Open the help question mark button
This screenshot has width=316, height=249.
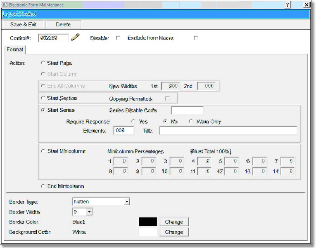pos(287,5)
